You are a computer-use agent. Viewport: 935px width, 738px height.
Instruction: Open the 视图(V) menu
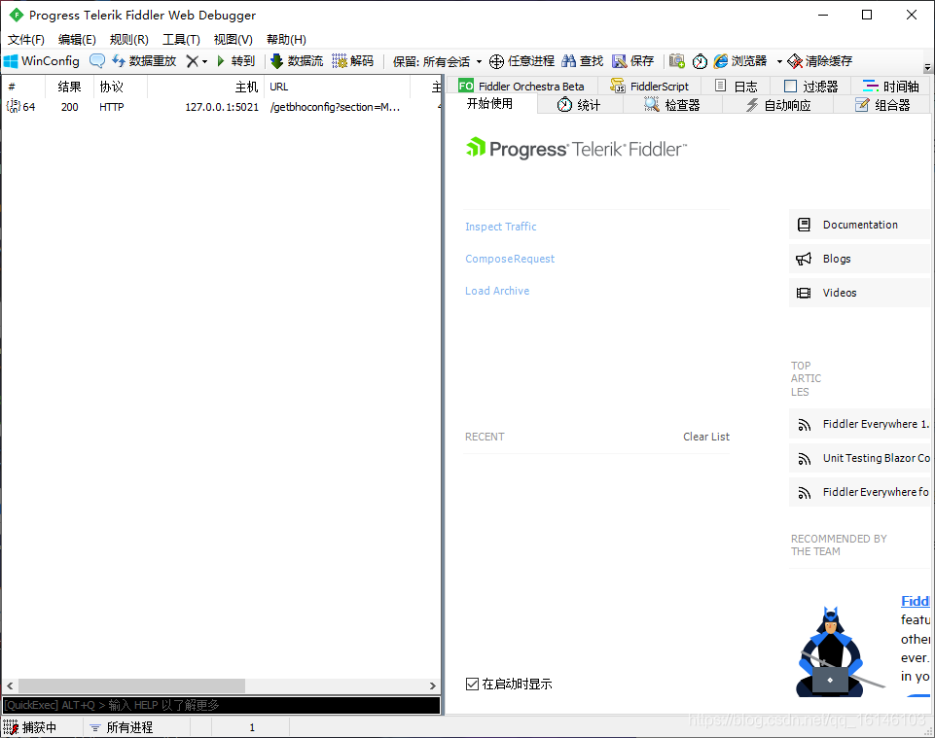tap(234, 39)
